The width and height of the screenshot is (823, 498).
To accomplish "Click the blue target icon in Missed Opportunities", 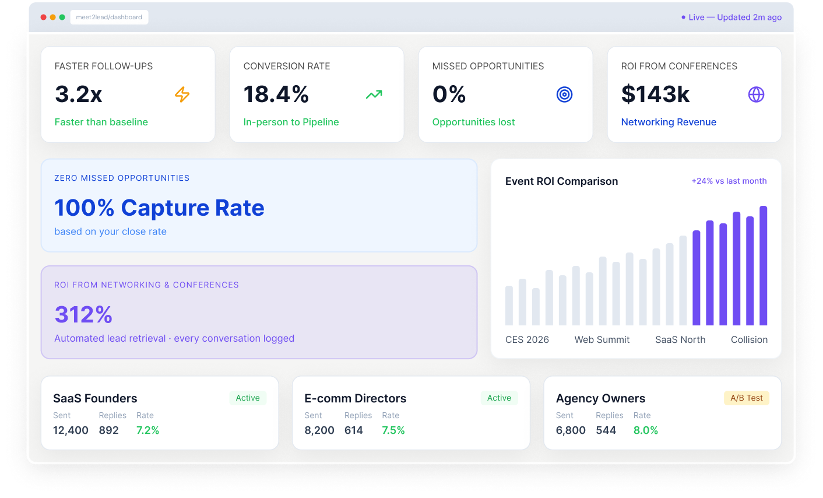I will click(564, 94).
